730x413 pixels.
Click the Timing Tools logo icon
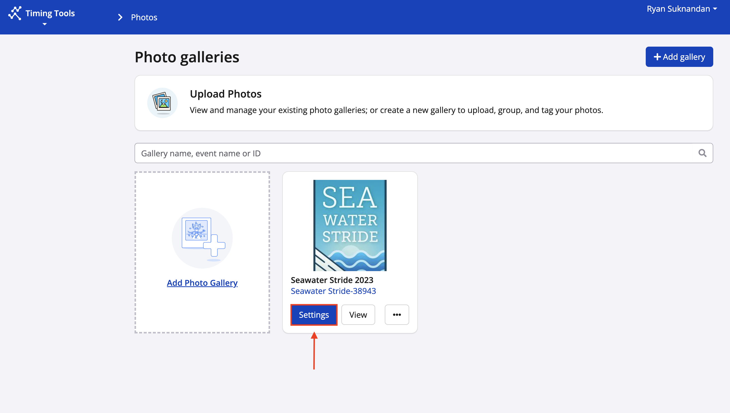tap(15, 13)
